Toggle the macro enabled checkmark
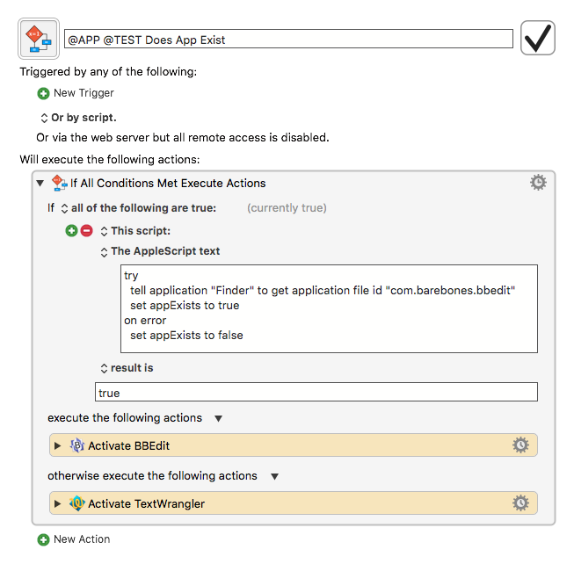The height and width of the screenshot is (564, 574). (x=538, y=38)
